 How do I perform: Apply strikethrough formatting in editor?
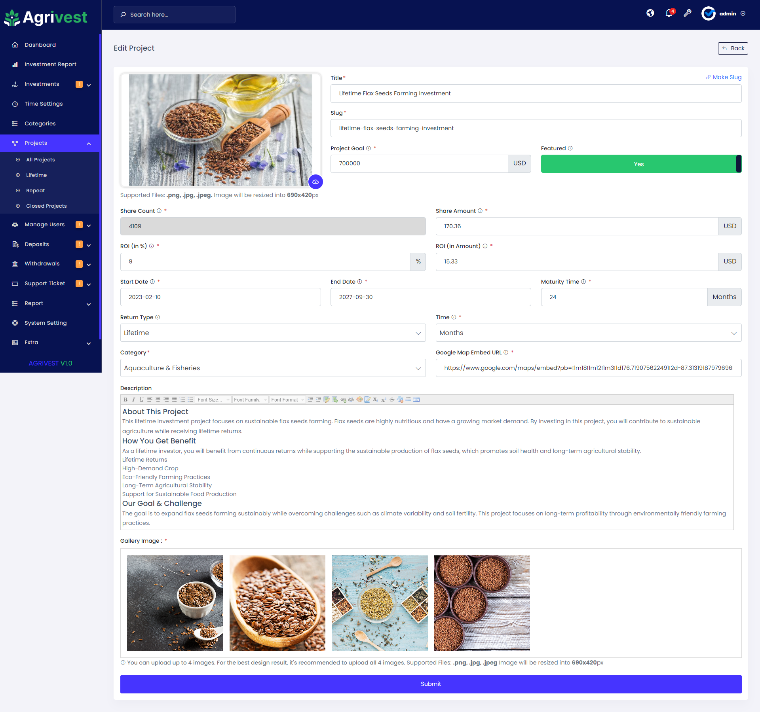[x=392, y=400]
